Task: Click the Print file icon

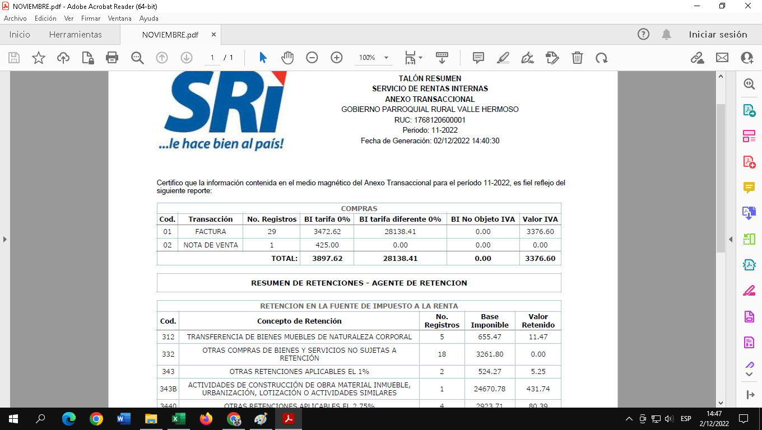Action: 112,58
